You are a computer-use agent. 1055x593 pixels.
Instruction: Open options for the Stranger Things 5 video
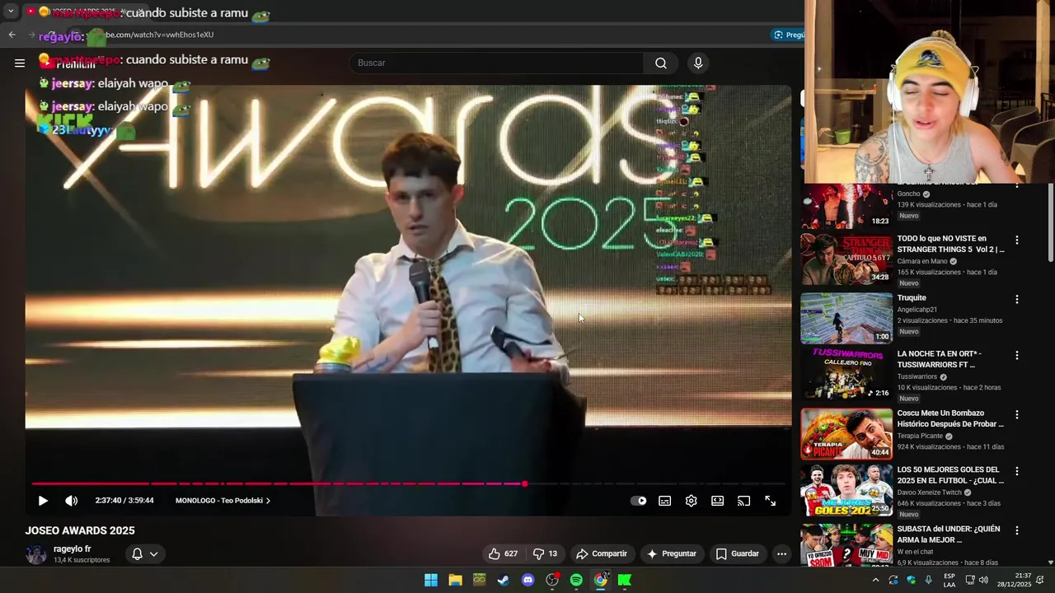[x=1016, y=240]
